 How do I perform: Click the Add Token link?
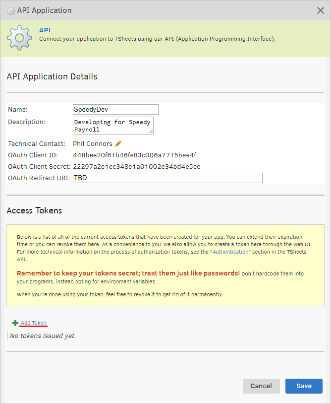33,323
